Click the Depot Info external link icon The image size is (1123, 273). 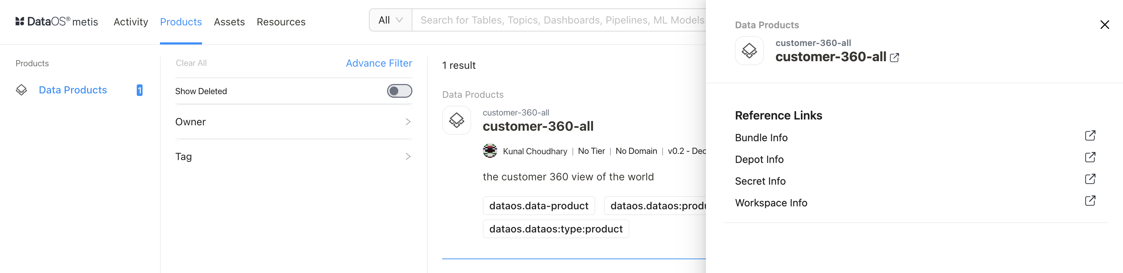1090,157
